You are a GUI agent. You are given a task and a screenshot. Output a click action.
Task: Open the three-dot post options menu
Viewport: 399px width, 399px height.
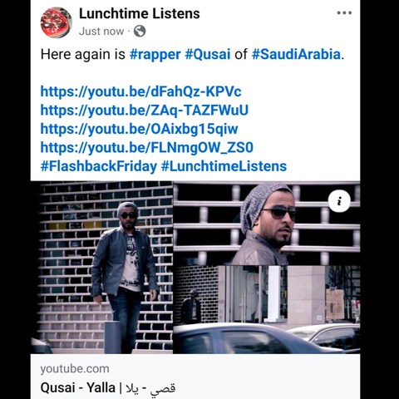click(344, 12)
